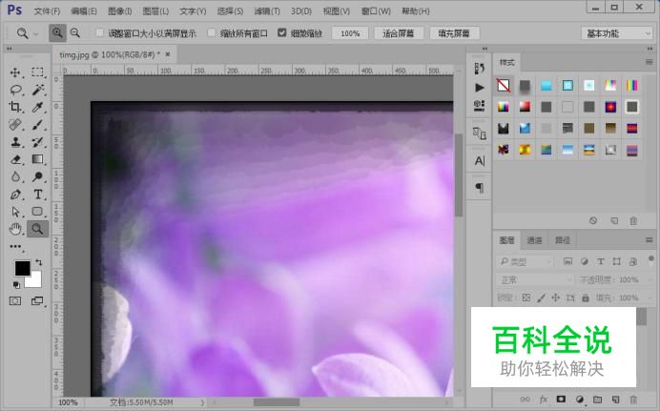Switch to the Channels tab
The height and width of the screenshot is (411, 660).
point(534,240)
